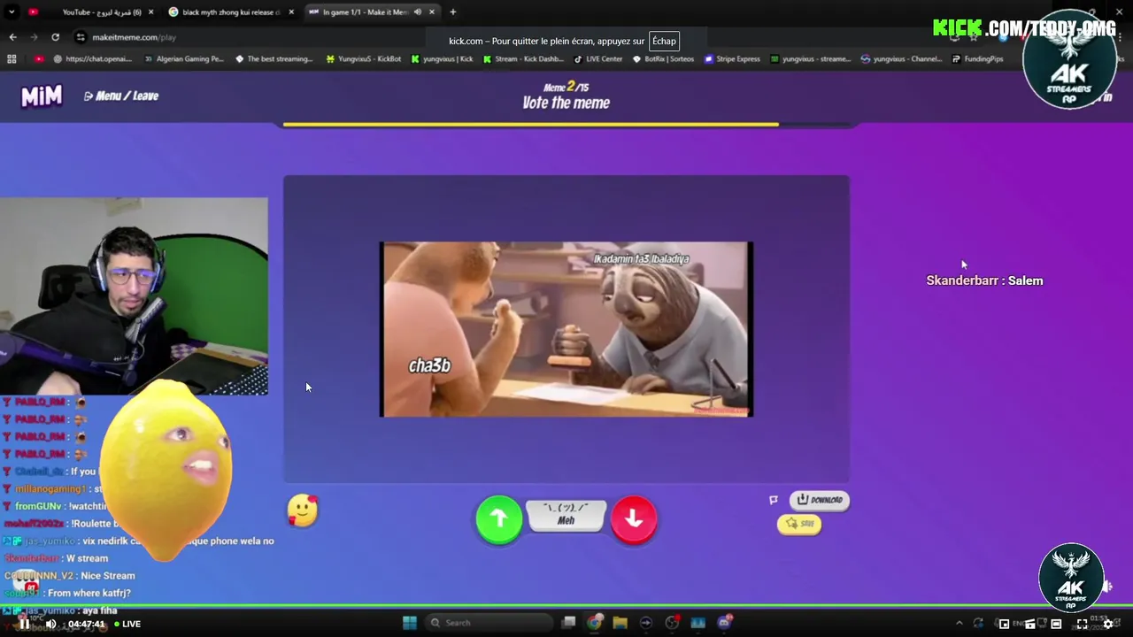This screenshot has height=637, width=1133.
Task: Pause the stream video
Action: (x=25, y=624)
